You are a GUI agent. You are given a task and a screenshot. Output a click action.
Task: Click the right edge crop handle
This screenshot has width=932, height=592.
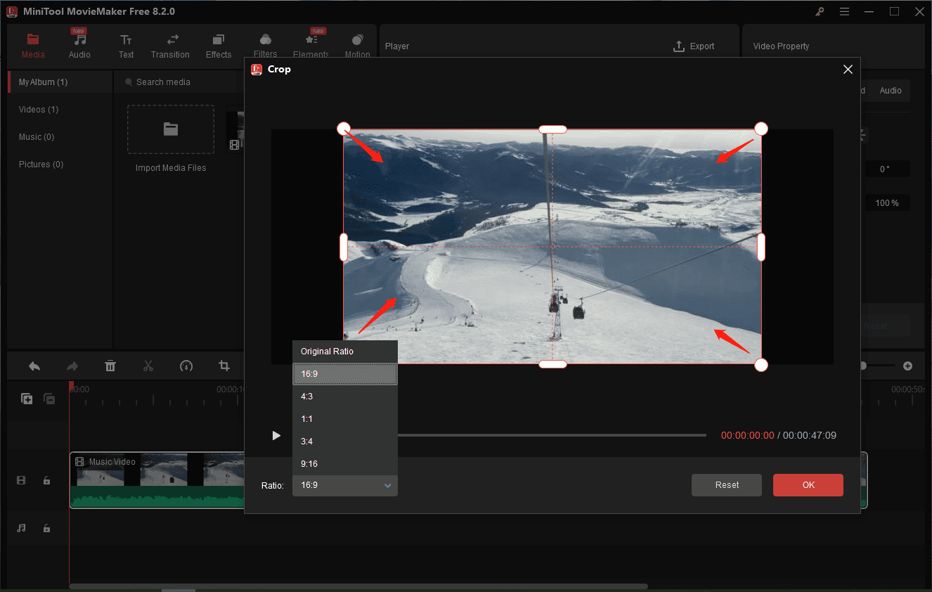[761, 247]
